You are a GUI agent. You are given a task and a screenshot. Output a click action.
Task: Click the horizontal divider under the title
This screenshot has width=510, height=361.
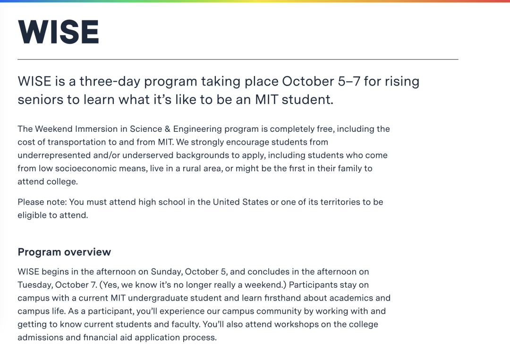(238, 60)
